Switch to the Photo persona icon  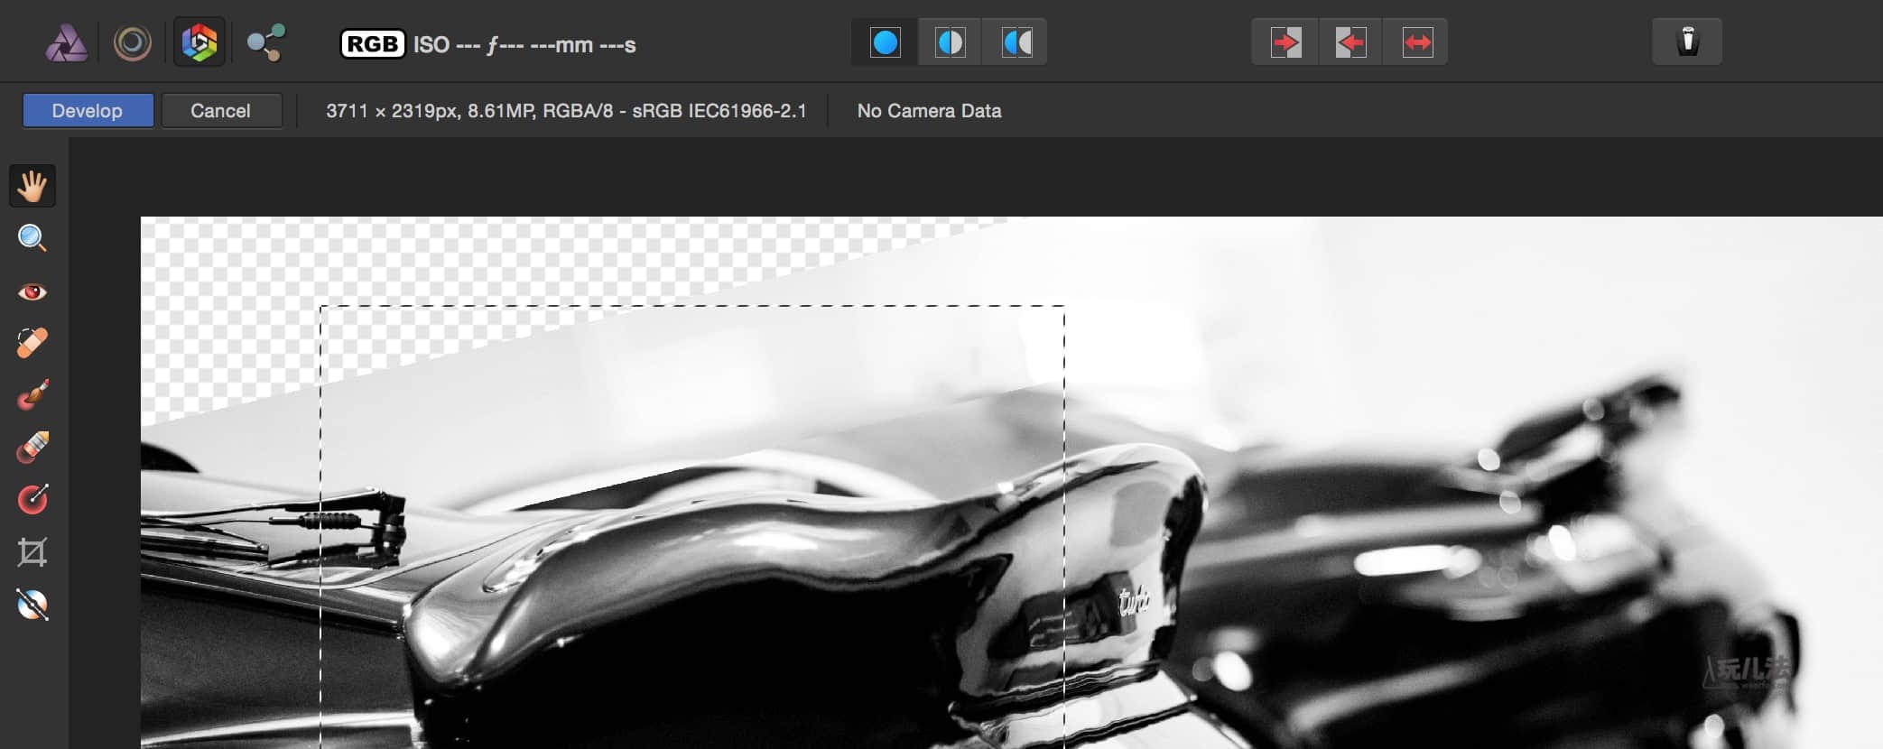pyautogui.click(x=67, y=42)
